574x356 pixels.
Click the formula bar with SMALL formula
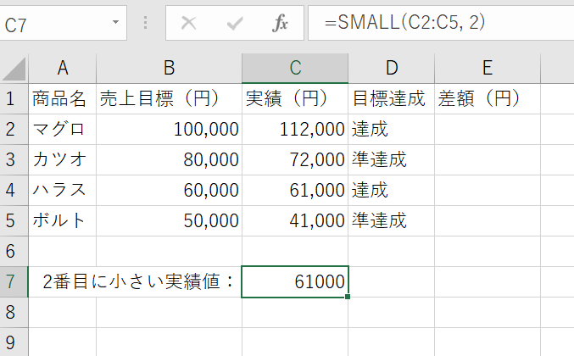tap(441, 24)
